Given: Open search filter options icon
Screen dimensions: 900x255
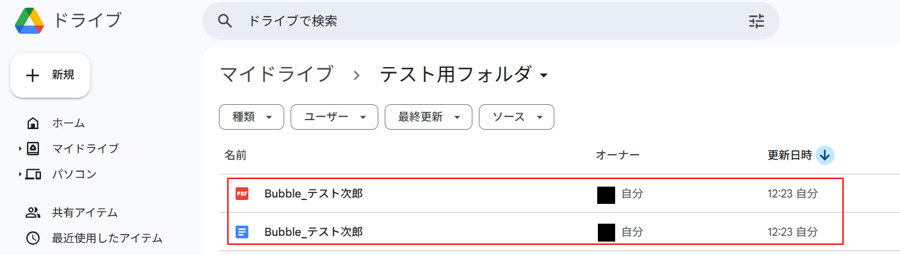Looking at the screenshot, I should point(757,21).
